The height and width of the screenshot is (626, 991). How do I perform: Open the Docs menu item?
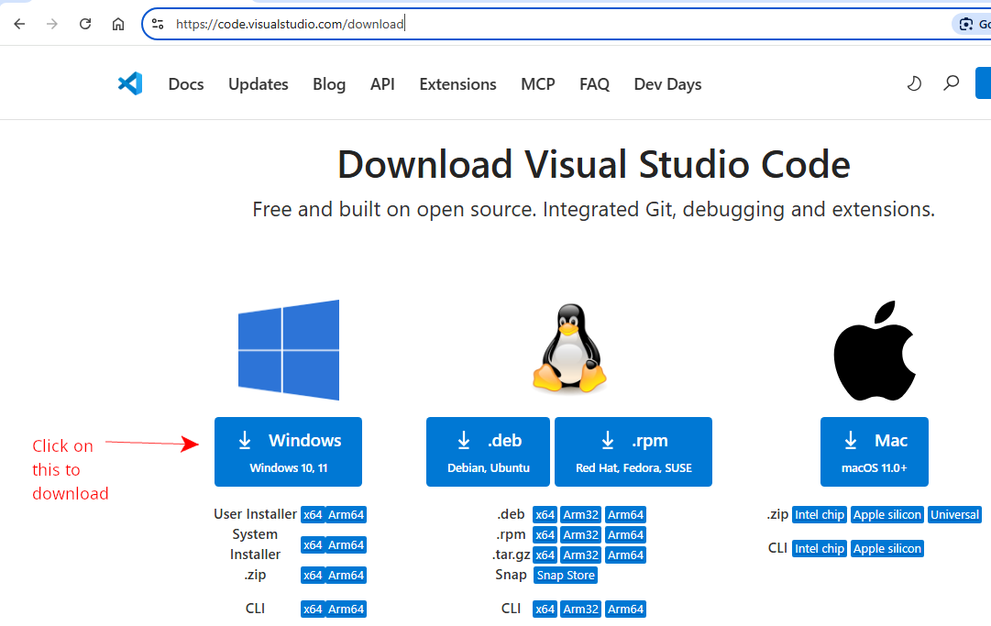click(185, 83)
